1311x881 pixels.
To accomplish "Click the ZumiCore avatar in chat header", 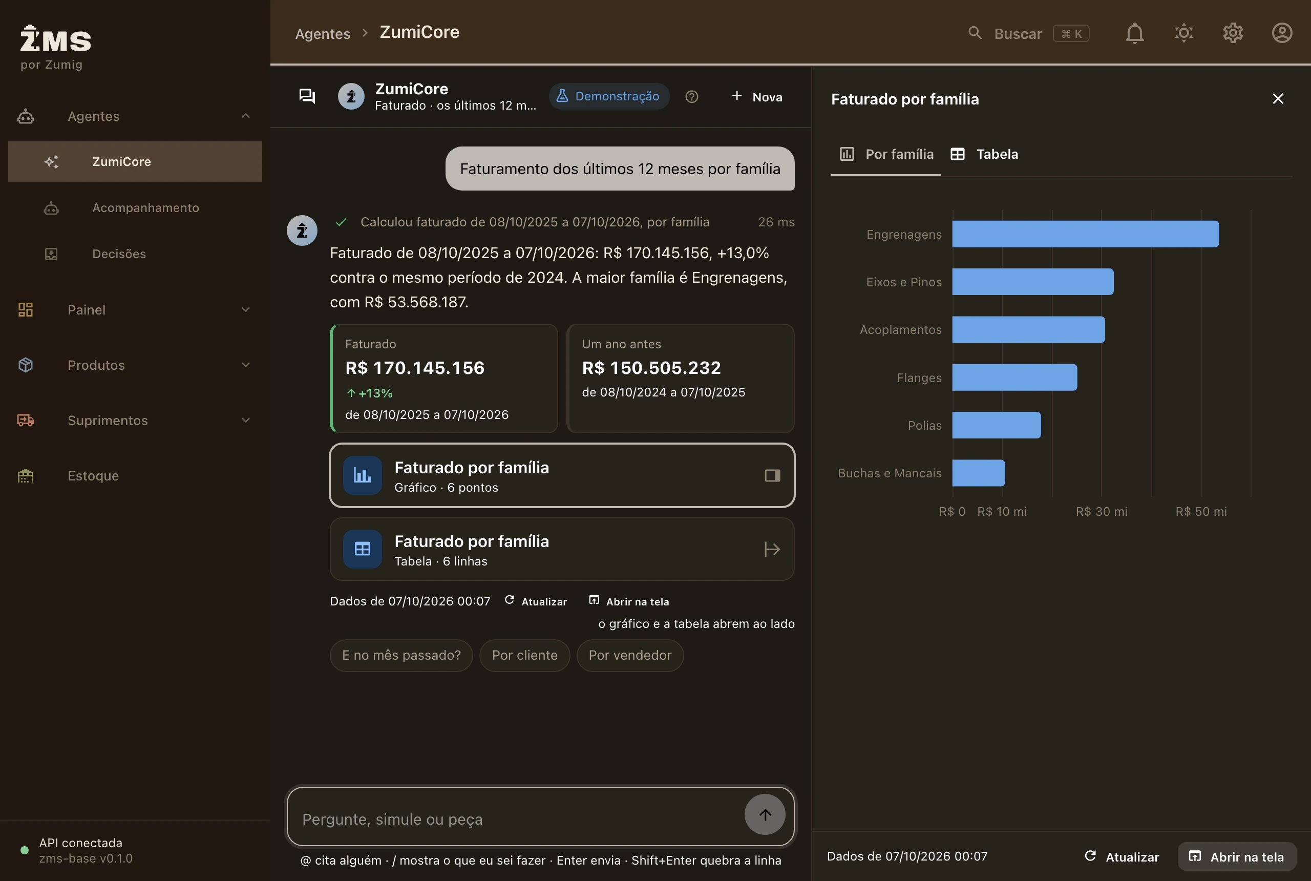I will 351,97.
